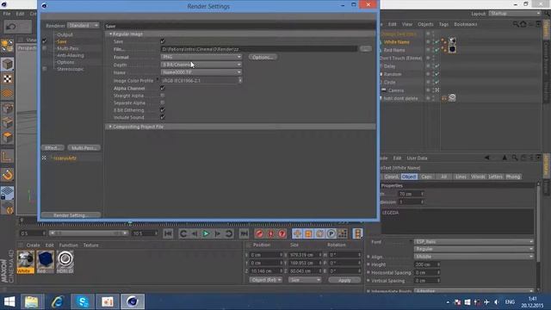Open the Bookmarks menu in Object Manager
The width and height of the screenshot is (551, 310).
point(466,24)
